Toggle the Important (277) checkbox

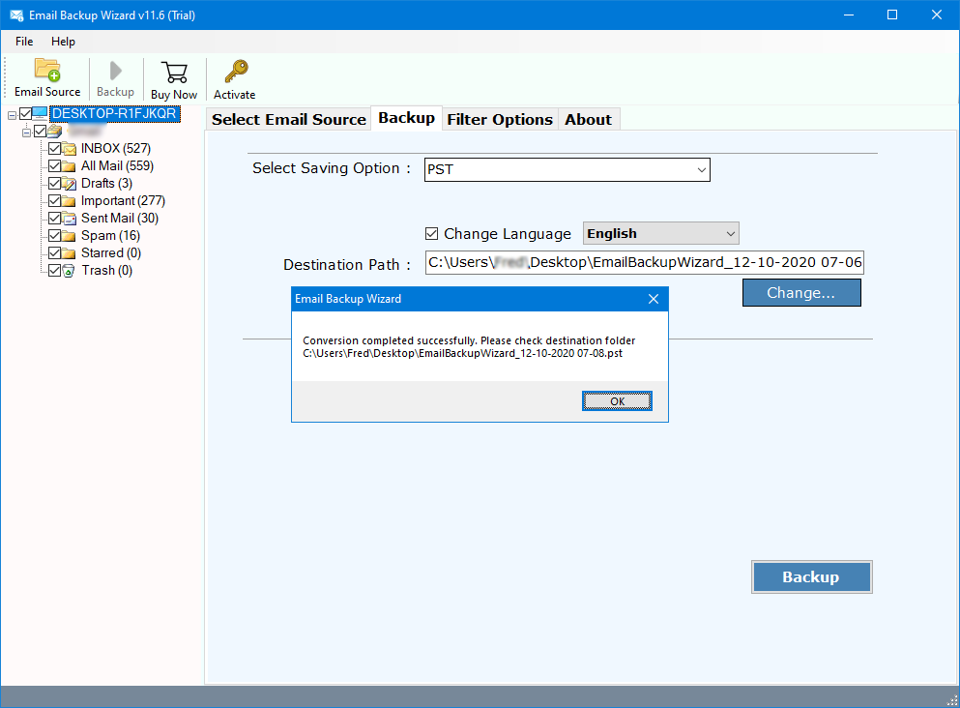coord(54,201)
